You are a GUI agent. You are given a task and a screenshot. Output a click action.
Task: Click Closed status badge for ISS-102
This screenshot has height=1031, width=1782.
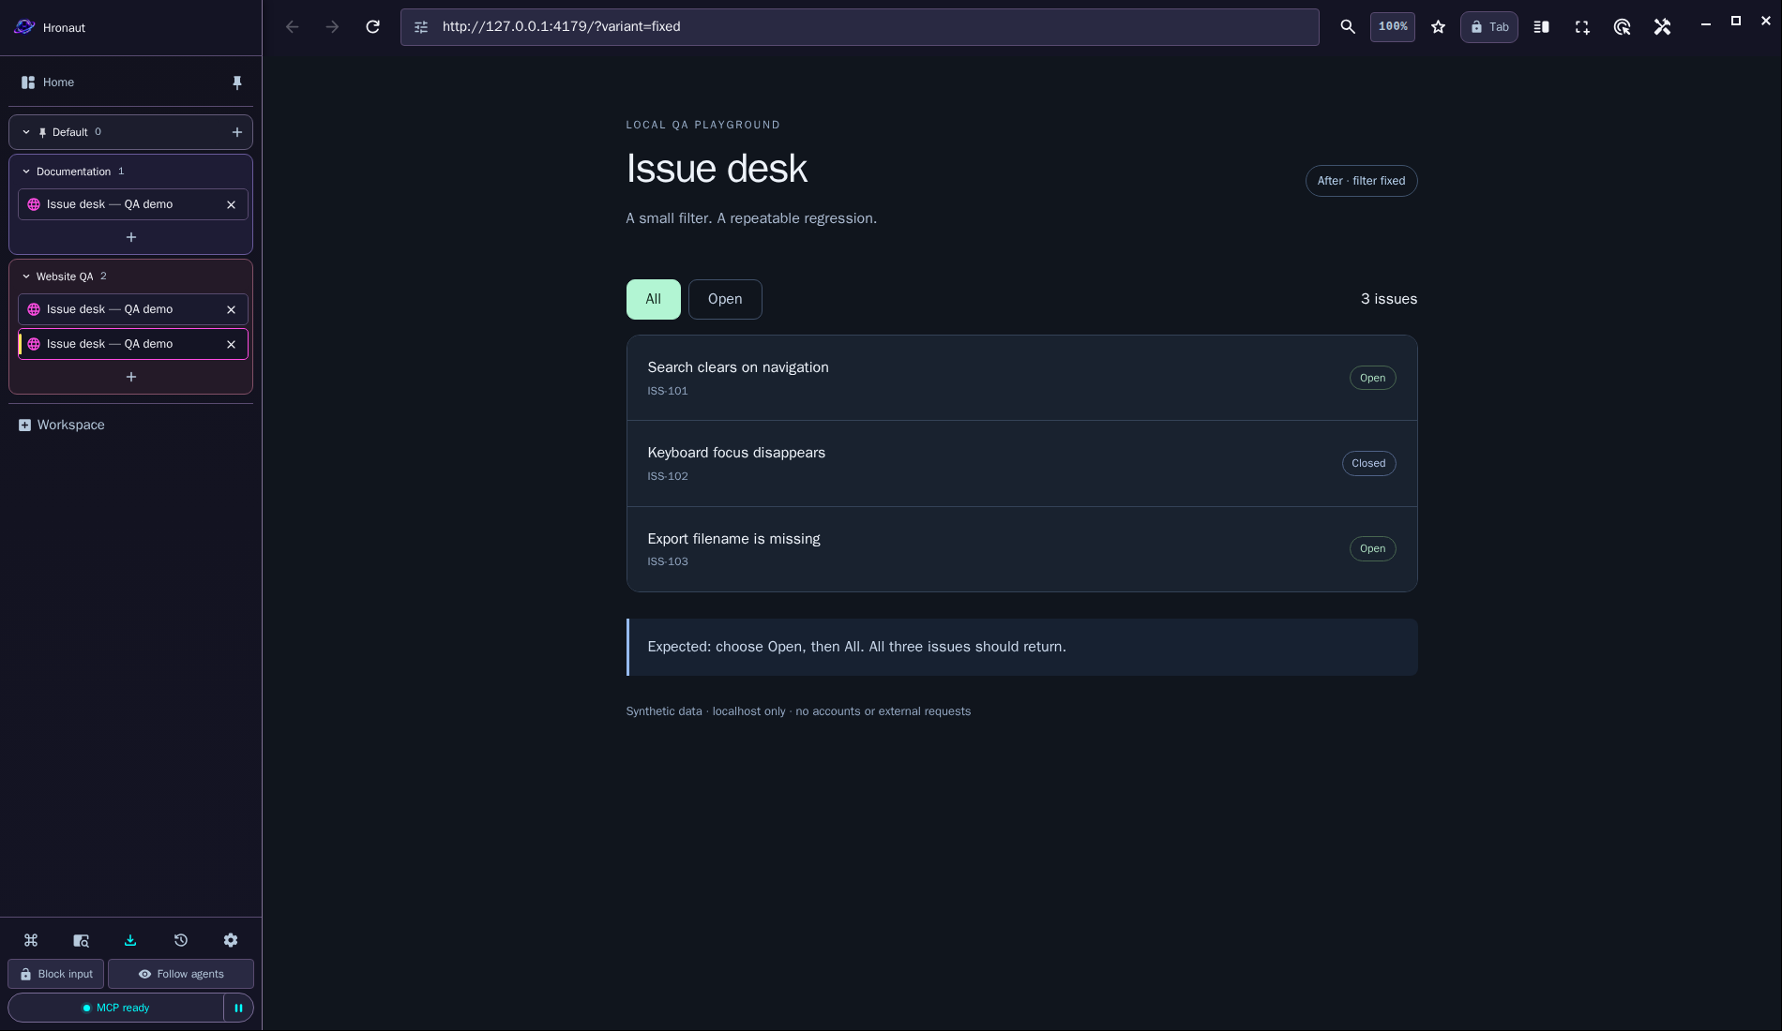tap(1368, 463)
